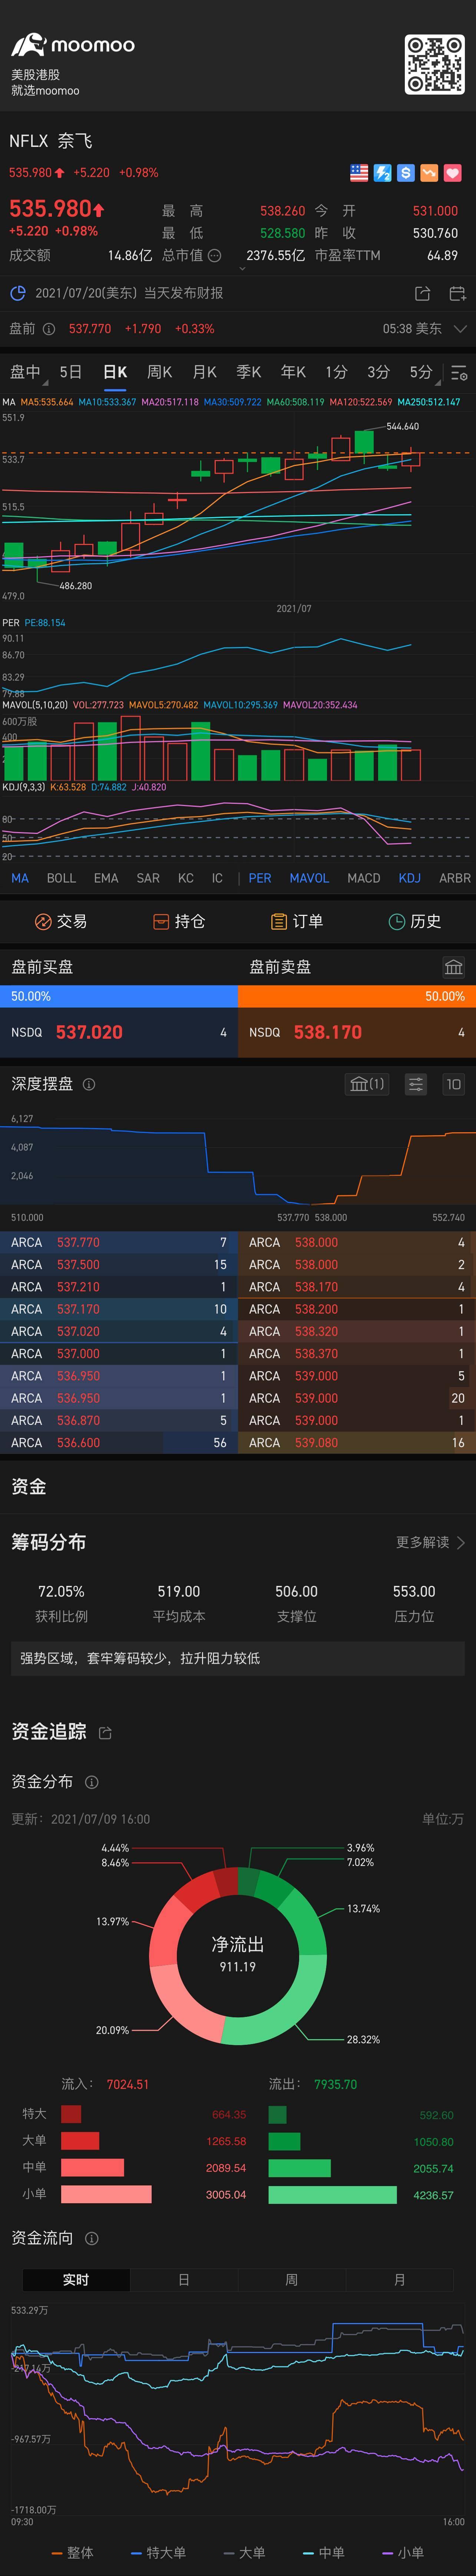Open the depth book filter settings icon
Screen dimensions: 476x2576
click(416, 1084)
